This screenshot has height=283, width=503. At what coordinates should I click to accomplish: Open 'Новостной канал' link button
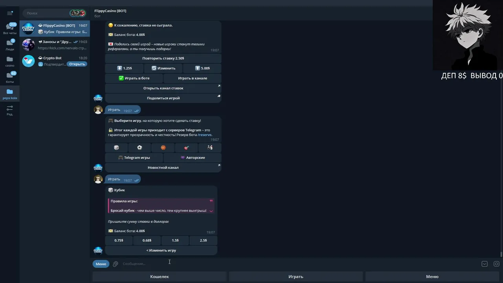coord(163,167)
